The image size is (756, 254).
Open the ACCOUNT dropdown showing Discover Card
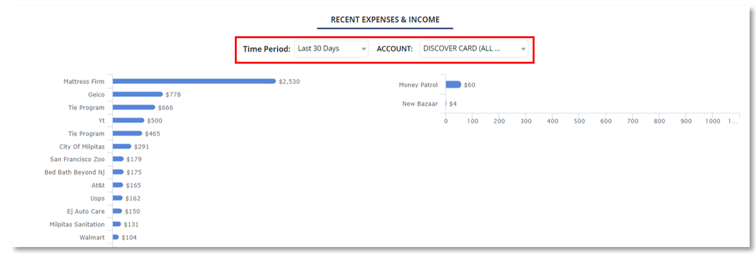click(x=473, y=49)
